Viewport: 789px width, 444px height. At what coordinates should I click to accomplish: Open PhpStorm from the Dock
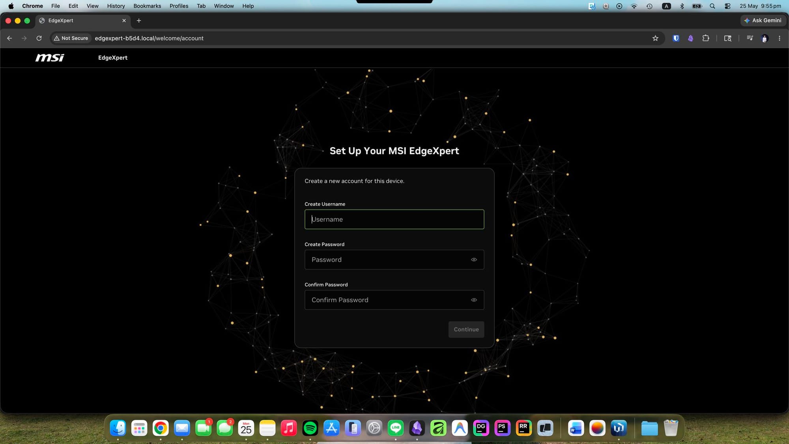pos(502,428)
